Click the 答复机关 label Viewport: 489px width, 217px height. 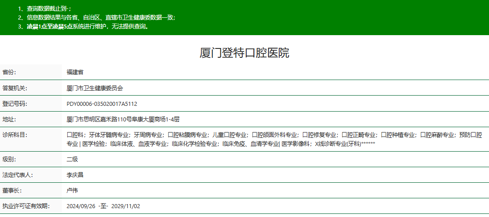(15, 88)
